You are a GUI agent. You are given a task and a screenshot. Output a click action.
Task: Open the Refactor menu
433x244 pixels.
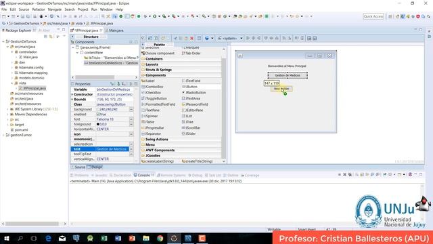click(39, 9)
